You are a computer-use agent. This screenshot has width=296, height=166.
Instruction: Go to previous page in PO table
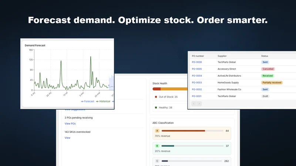pyautogui.click(x=194, y=104)
